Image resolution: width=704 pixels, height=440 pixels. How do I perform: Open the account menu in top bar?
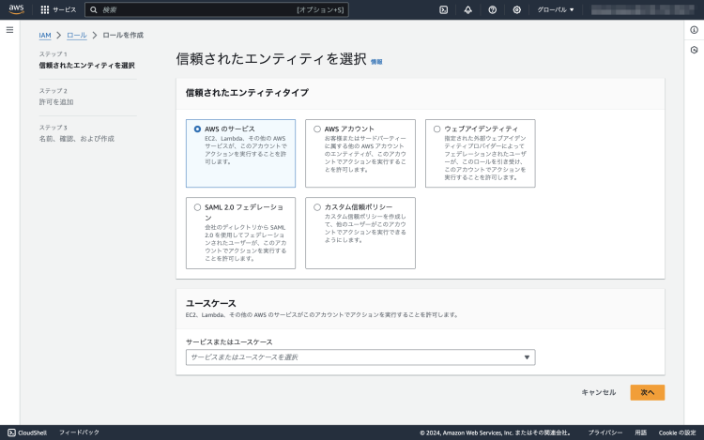coord(642,10)
